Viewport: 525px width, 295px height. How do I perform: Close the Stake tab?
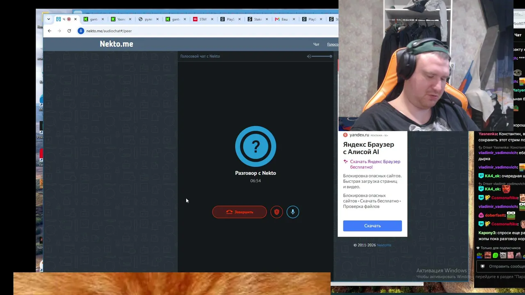[x=267, y=19]
